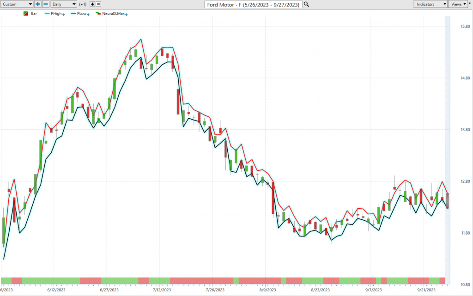The image size is (473, 296).
Task: Click the black PLow line swatch
Action: (x=73, y=13)
